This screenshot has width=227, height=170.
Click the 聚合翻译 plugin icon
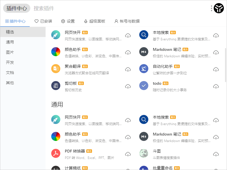(56, 69)
